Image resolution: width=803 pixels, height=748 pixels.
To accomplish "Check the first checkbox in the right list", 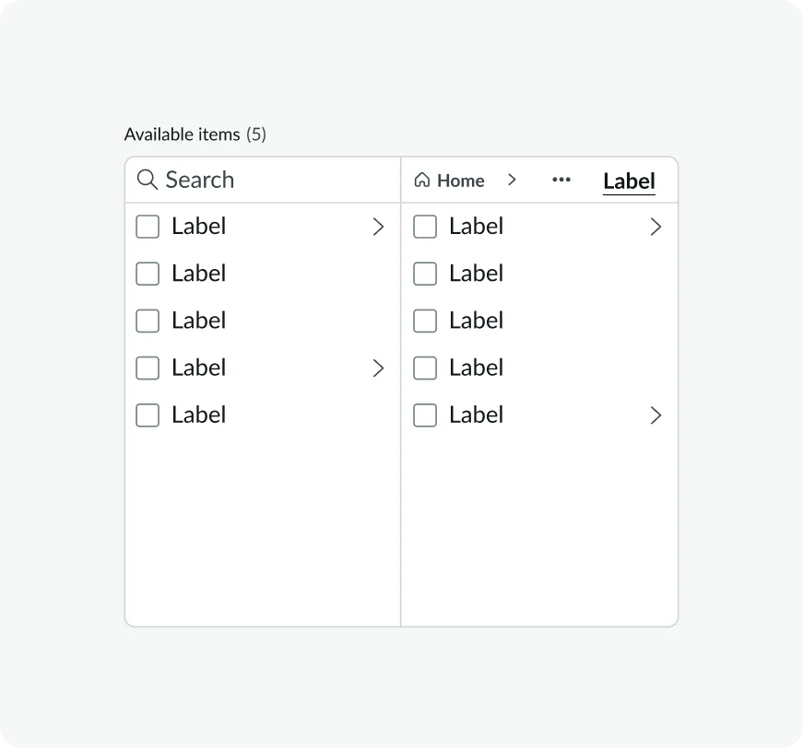I will pos(425,227).
